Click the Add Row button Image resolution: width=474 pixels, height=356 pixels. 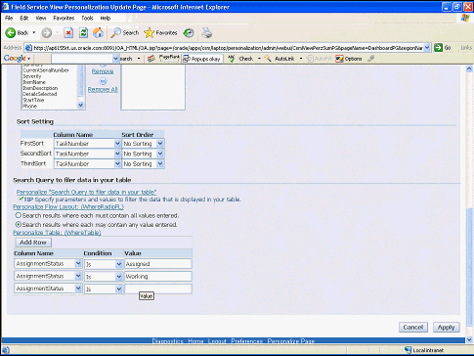(x=33, y=243)
